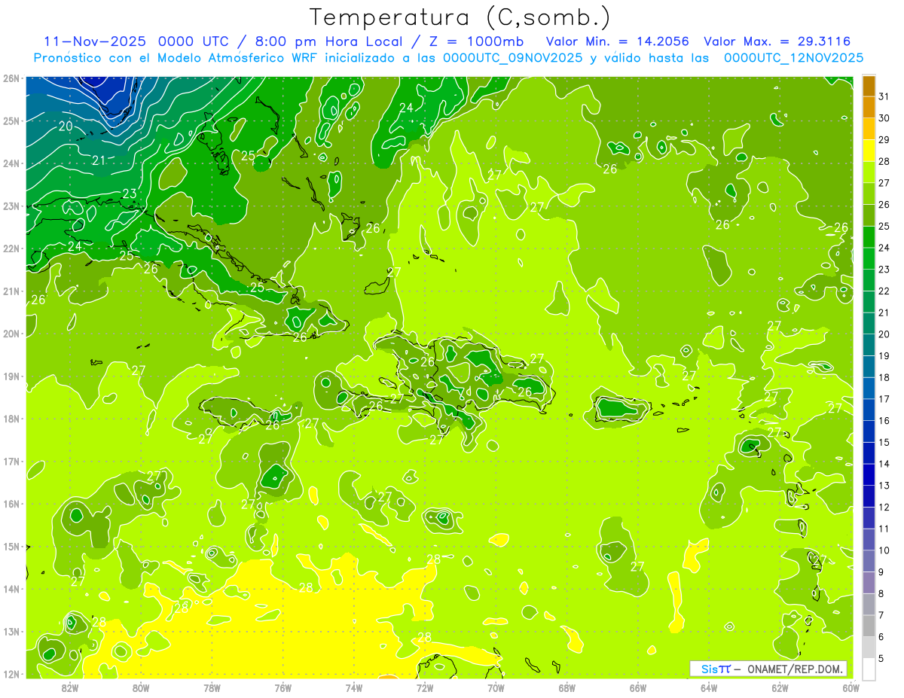Screen dimensions: 904x698
Task: Click the map contour label 23
Action: coord(130,194)
